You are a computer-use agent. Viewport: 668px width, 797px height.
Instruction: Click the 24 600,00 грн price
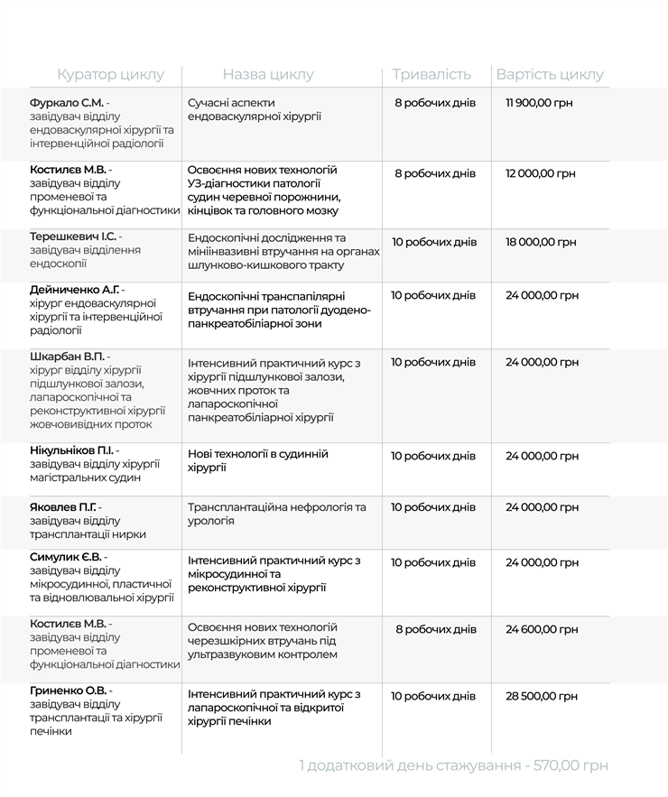click(542, 629)
